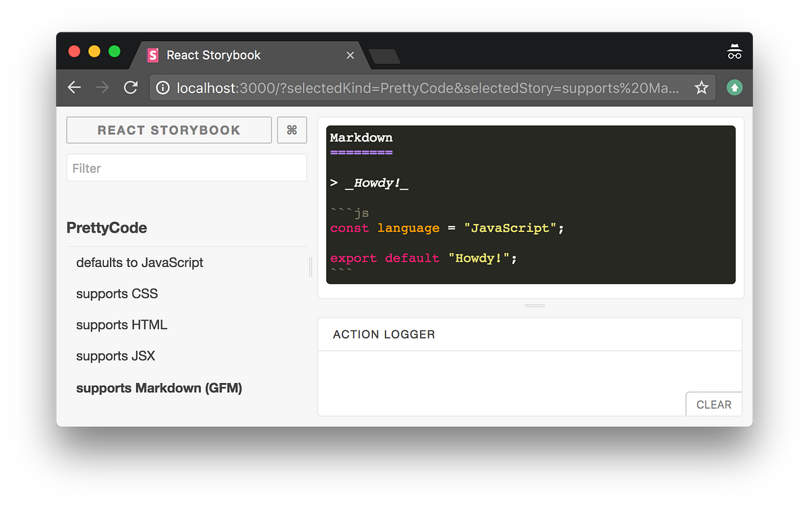The height and width of the screenshot is (507, 809).
Task: Open a new browser tab
Action: 384,56
